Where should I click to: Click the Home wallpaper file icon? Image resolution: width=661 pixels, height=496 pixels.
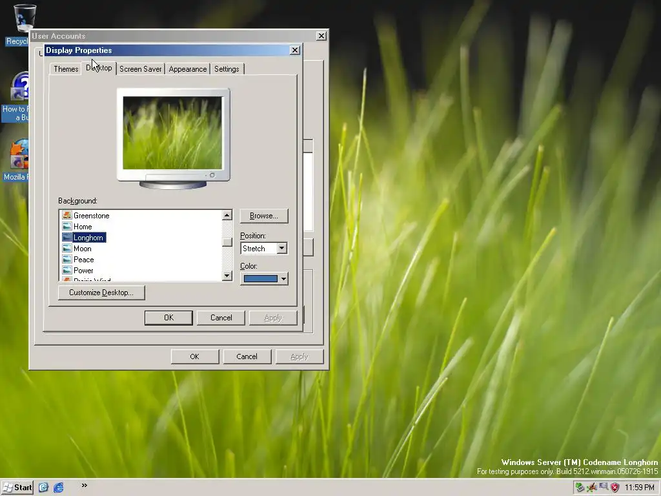click(x=66, y=226)
